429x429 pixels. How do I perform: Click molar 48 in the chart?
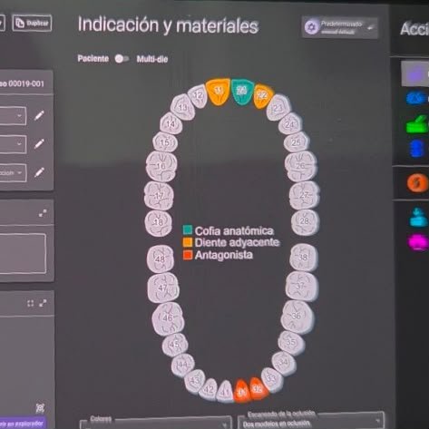(x=161, y=259)
